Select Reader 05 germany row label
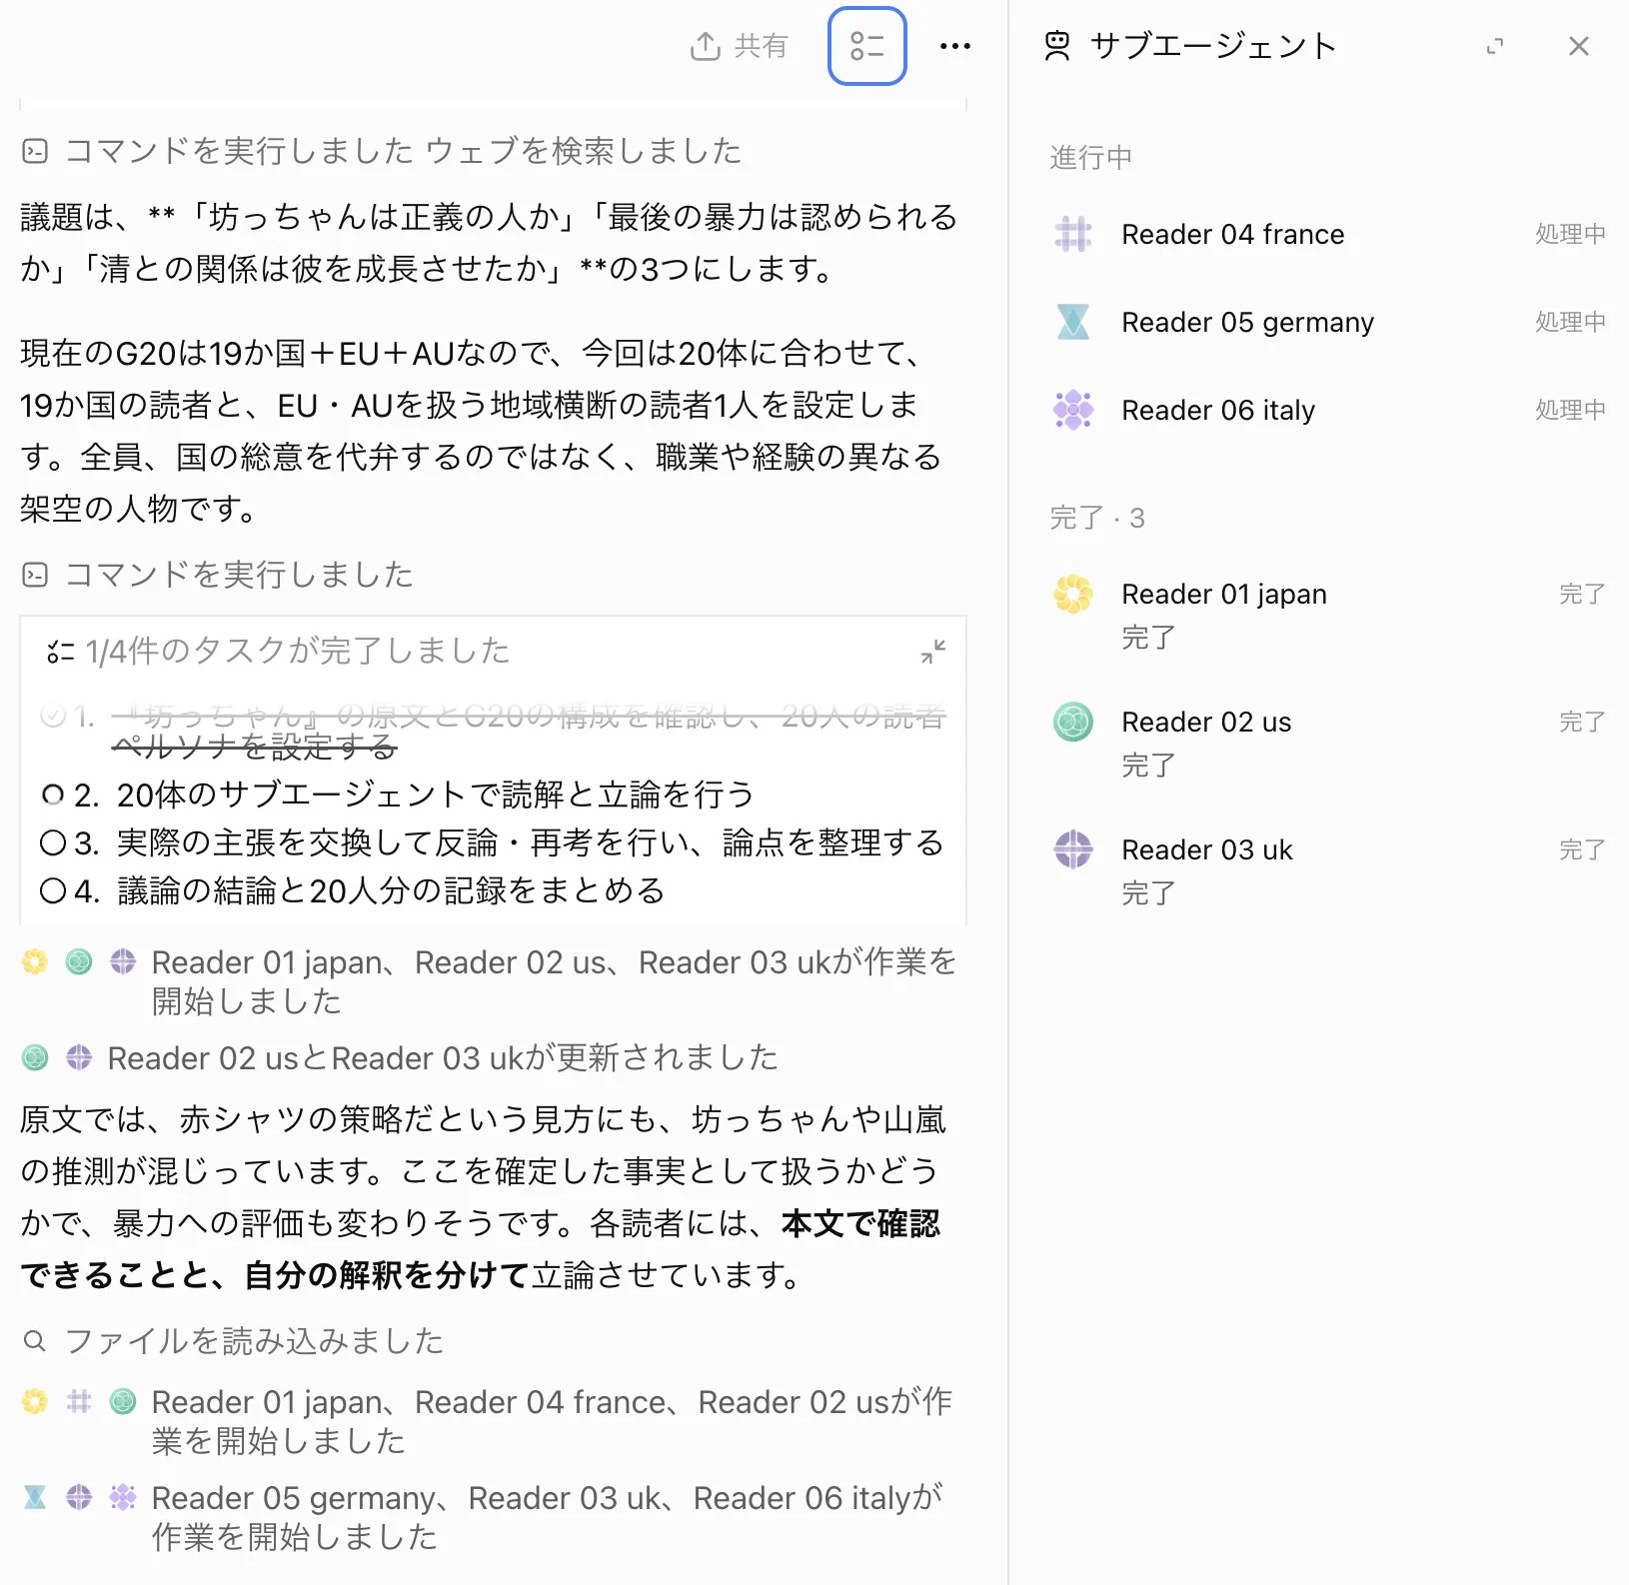 click(x=1247, y=322)
